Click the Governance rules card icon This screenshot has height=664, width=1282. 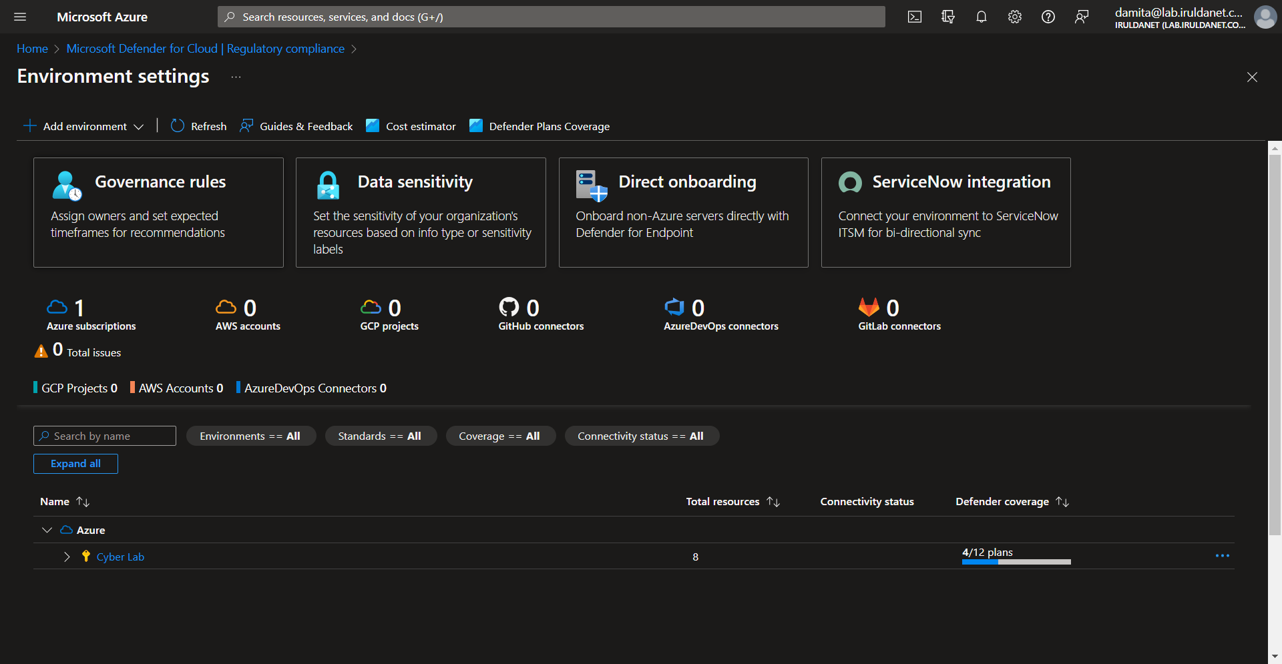67,186
